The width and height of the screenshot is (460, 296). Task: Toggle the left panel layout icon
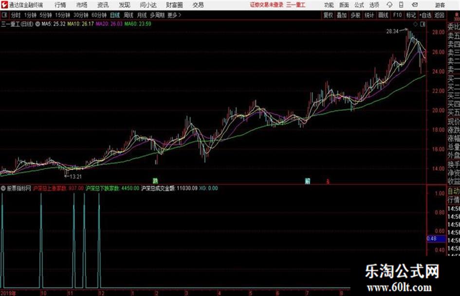coord(4,15)
